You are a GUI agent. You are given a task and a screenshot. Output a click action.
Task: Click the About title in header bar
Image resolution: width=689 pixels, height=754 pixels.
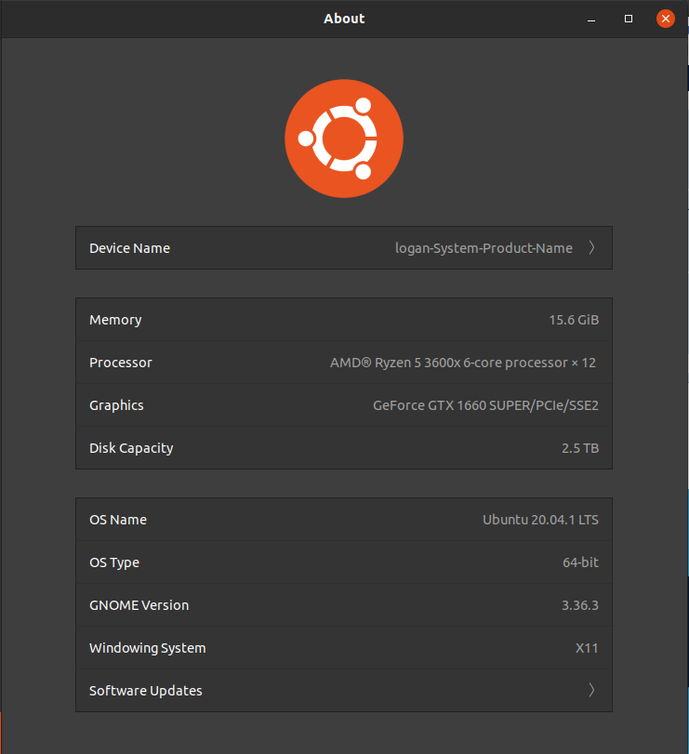tap(344, 19)
